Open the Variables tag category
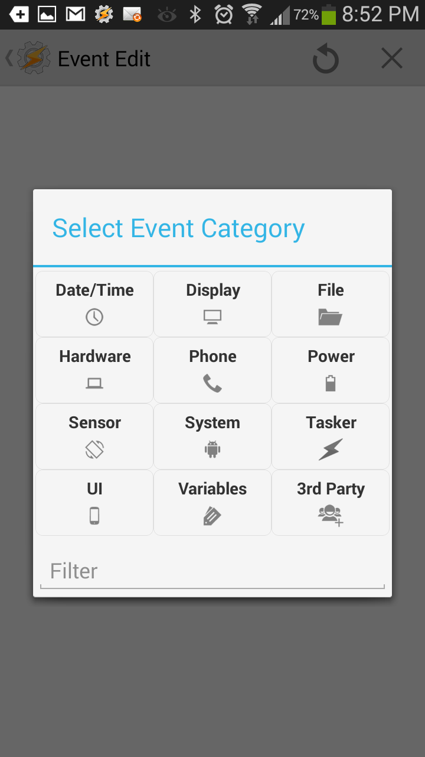The image size is (425, 757). [212, 503]
